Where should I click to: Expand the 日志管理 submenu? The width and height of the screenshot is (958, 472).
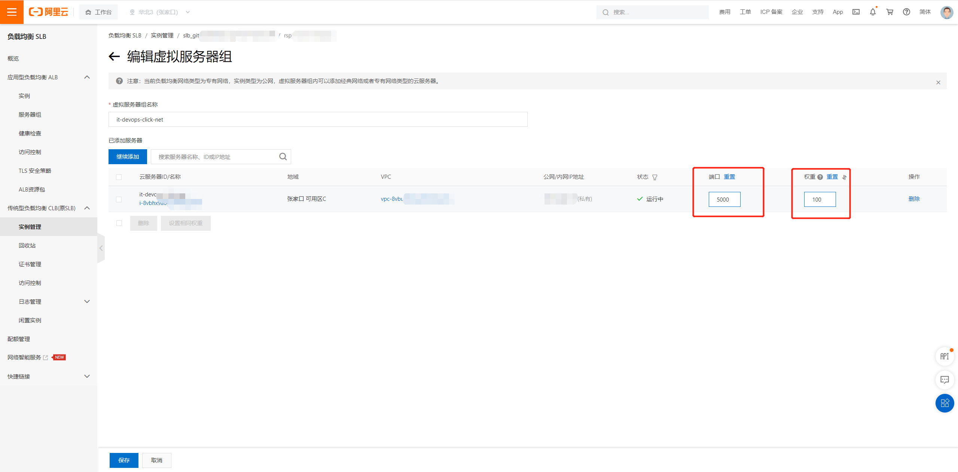pos(87,302)
